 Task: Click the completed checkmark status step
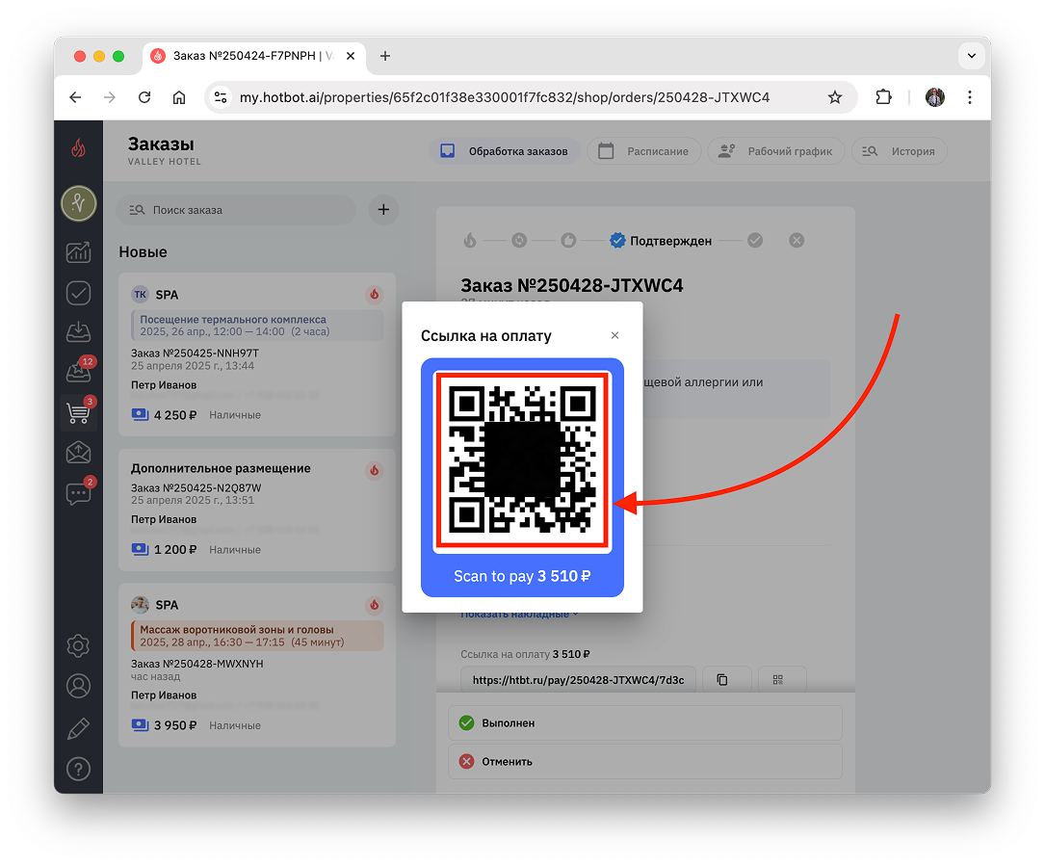(x=755, y=240)
